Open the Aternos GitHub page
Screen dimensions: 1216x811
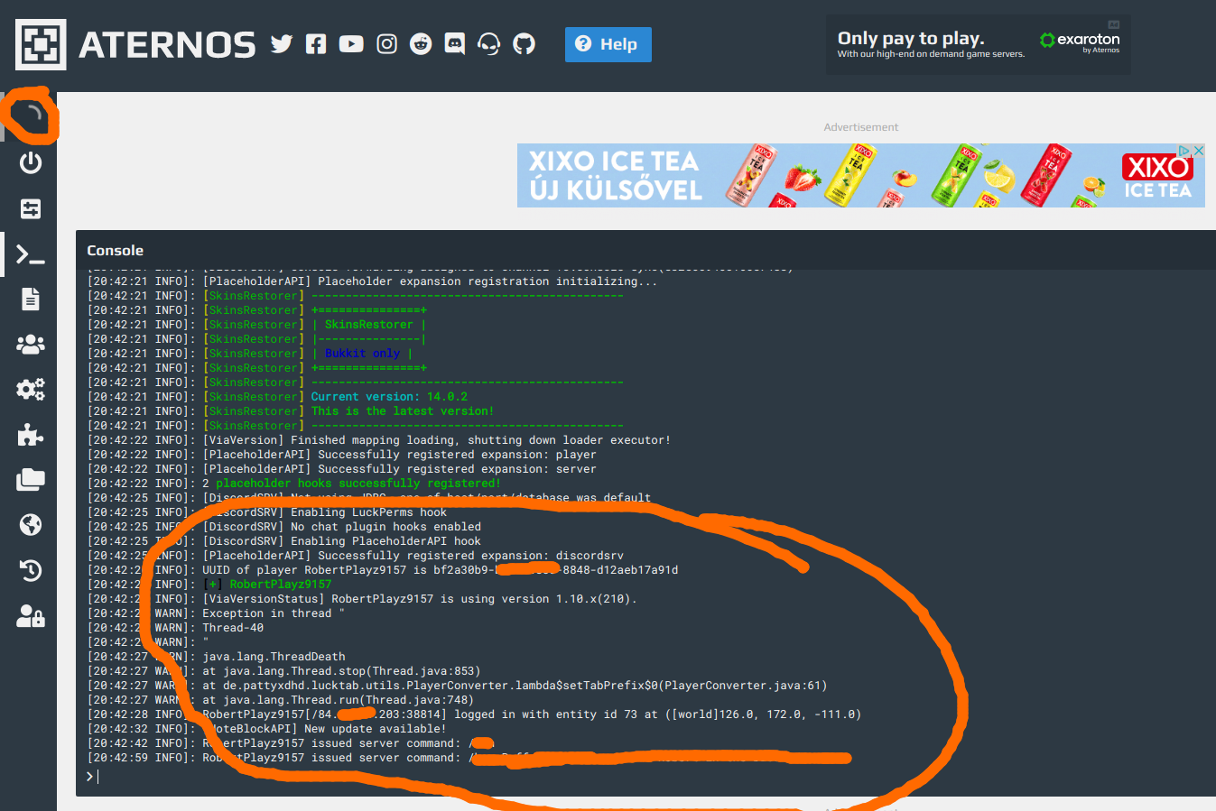[524, 44]
